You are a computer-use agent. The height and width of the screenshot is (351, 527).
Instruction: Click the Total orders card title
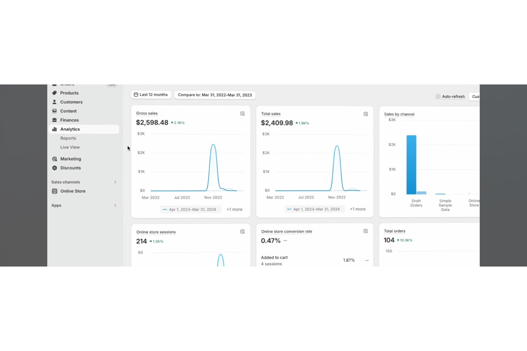click(x=395, y=231)
